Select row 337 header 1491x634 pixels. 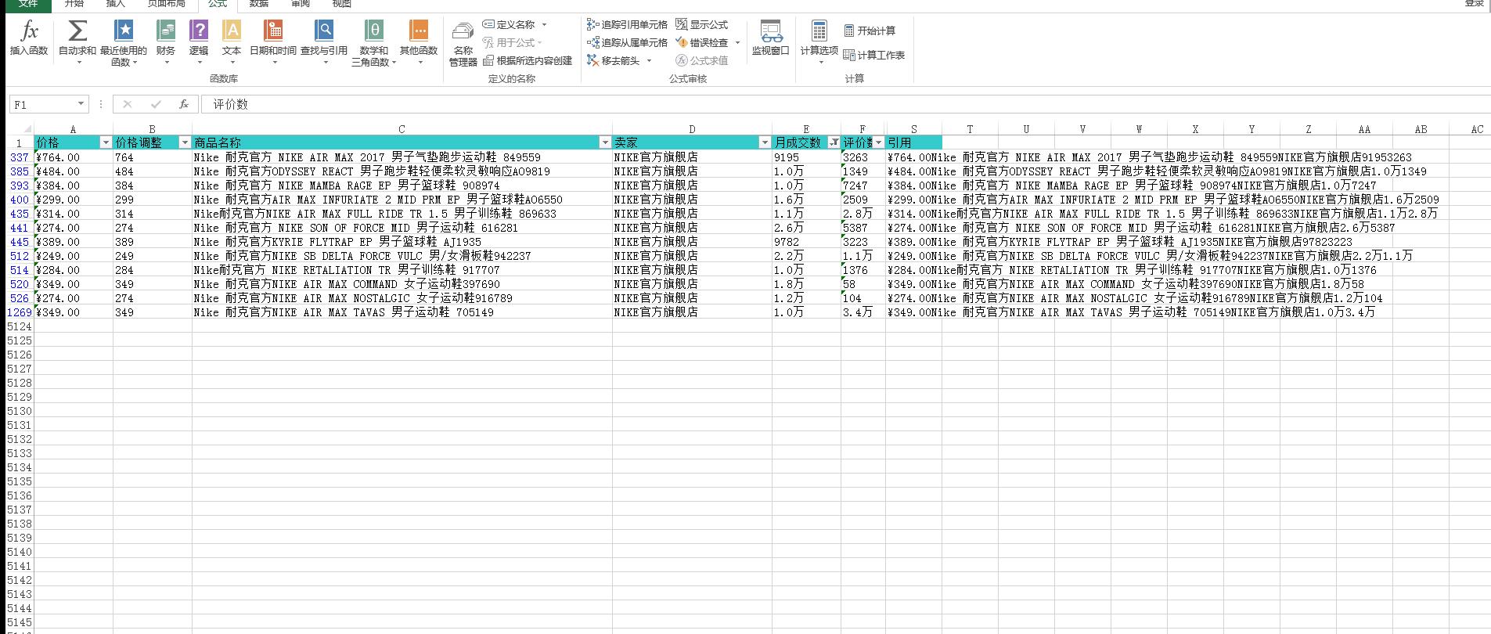click(x=20, y=157)
